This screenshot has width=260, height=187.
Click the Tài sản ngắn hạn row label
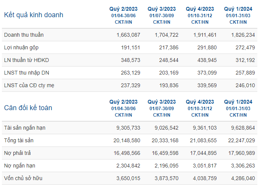tap(25, 128)
